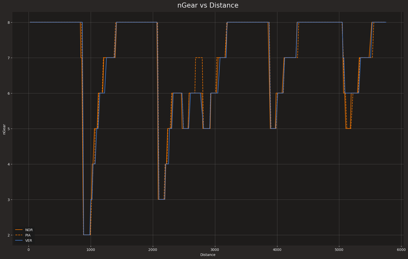408x259 pixels.
Task: Click the chart title nGear vs Distance
Action: [208, 6]
